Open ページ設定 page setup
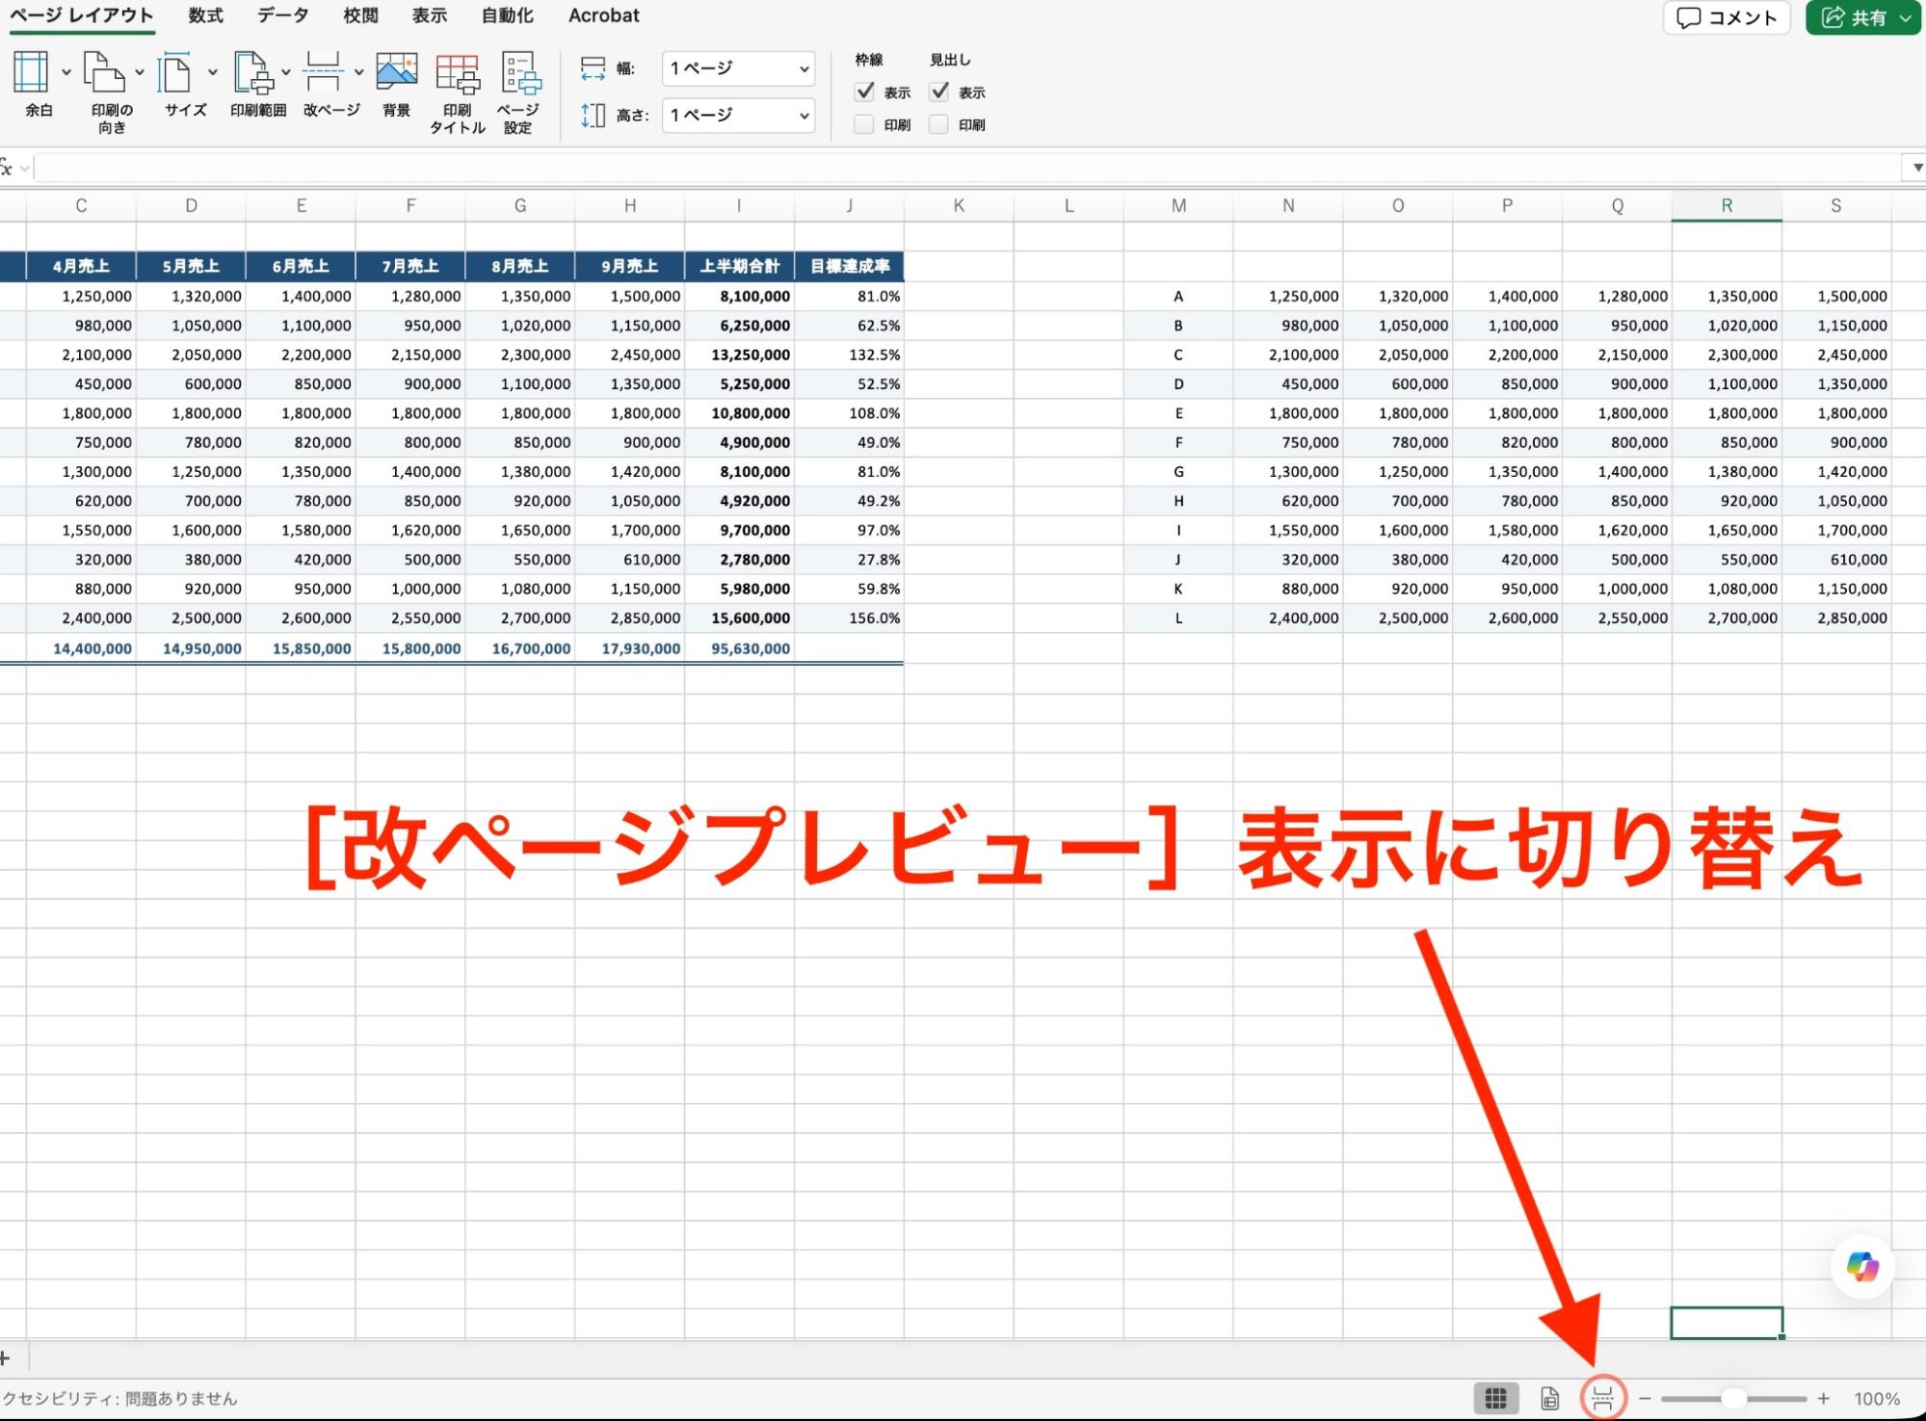1926x1421 pixels. (x=518, y=93)
